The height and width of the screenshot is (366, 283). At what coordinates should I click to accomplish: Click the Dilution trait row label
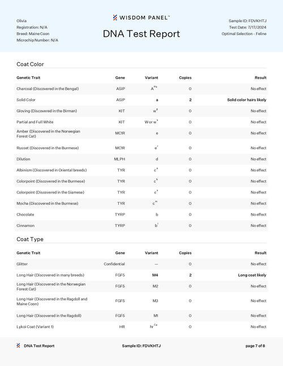point(23,159)
